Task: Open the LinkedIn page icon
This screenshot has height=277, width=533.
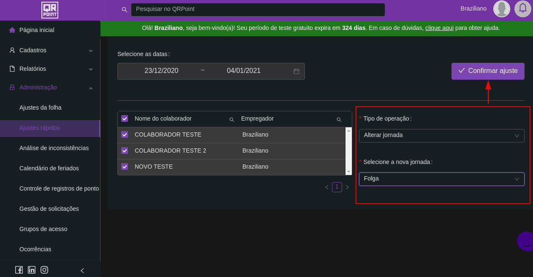Action: coord(32,270)
